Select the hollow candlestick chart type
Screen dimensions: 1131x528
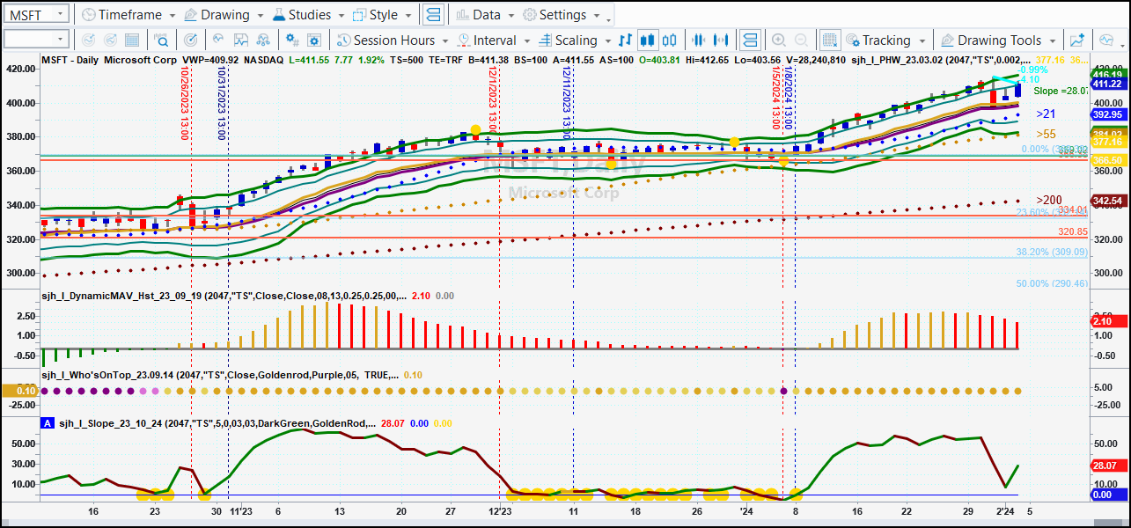point(670,40)
